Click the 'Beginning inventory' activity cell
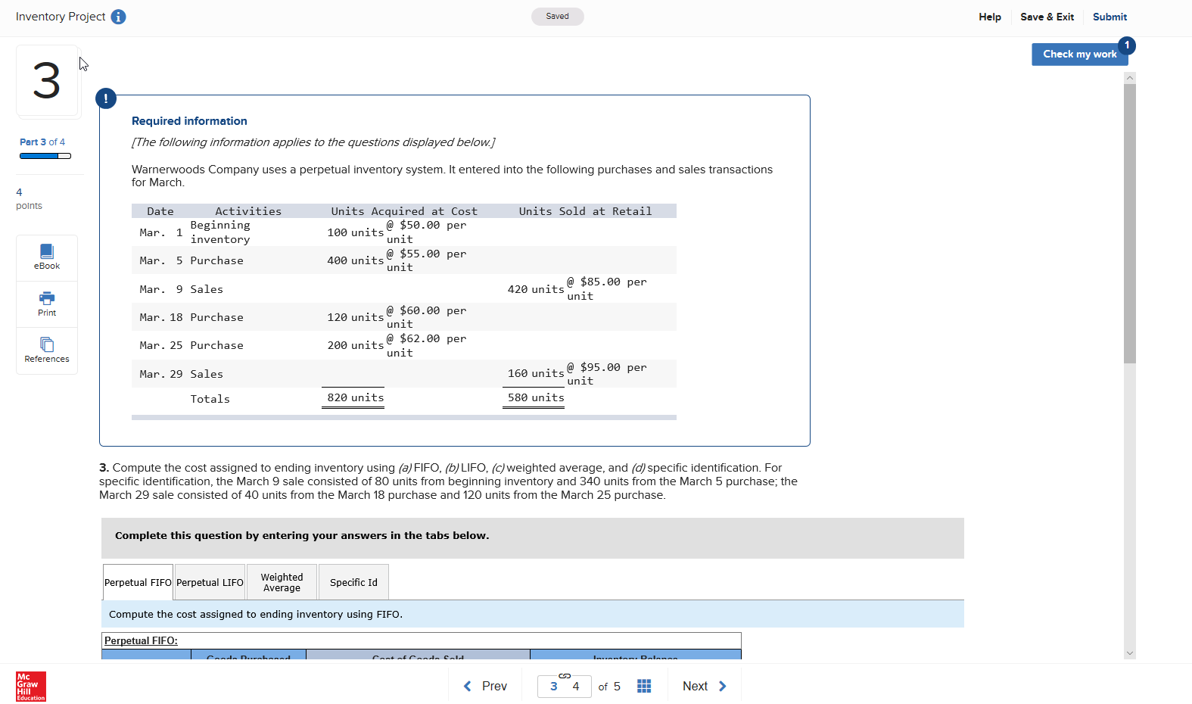The height and width of the screenshot is (704, 1192). coord(220,232)
